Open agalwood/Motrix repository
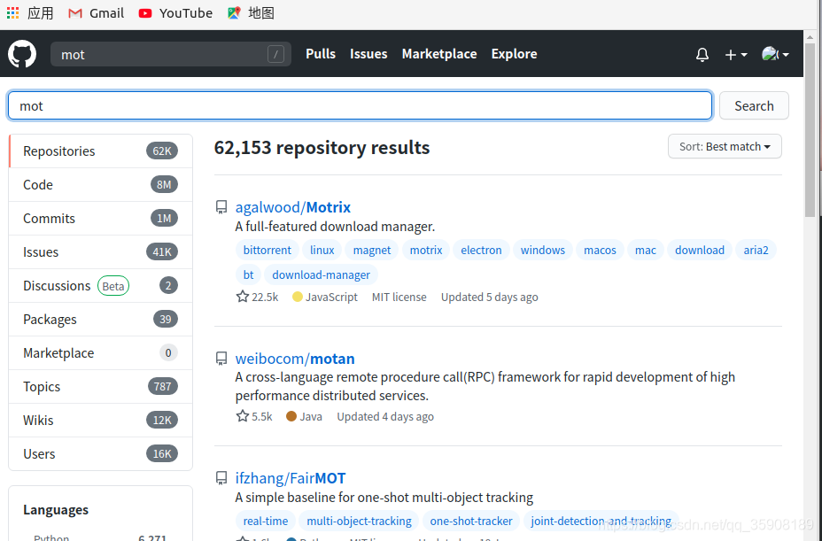822x541 pixels. tap(292, 207)
